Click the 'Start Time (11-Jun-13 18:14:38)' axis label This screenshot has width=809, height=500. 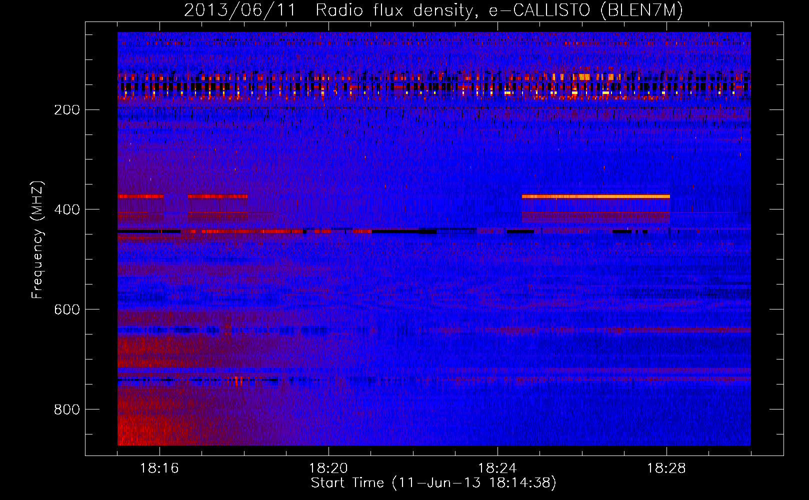[433, 483]
